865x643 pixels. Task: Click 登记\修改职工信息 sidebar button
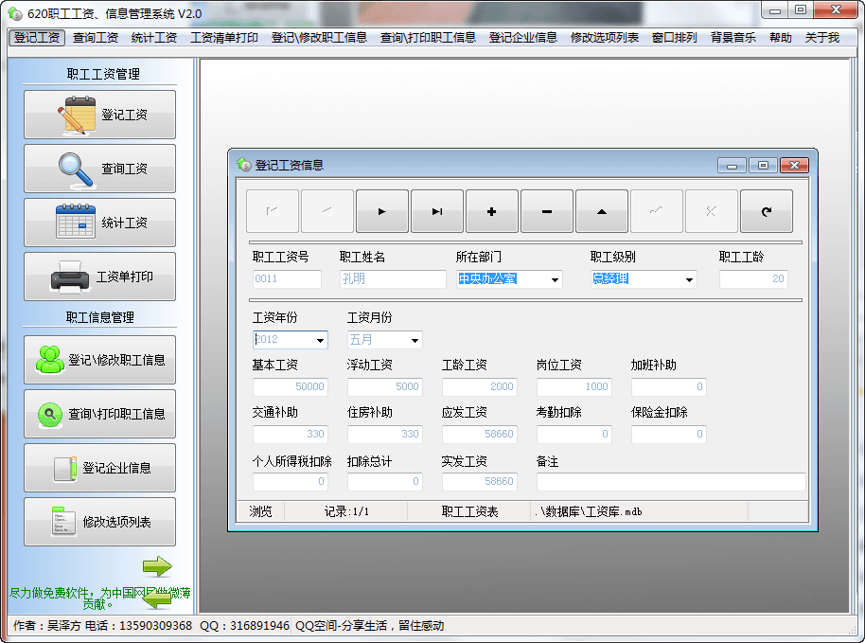click(x=99, y=360)
